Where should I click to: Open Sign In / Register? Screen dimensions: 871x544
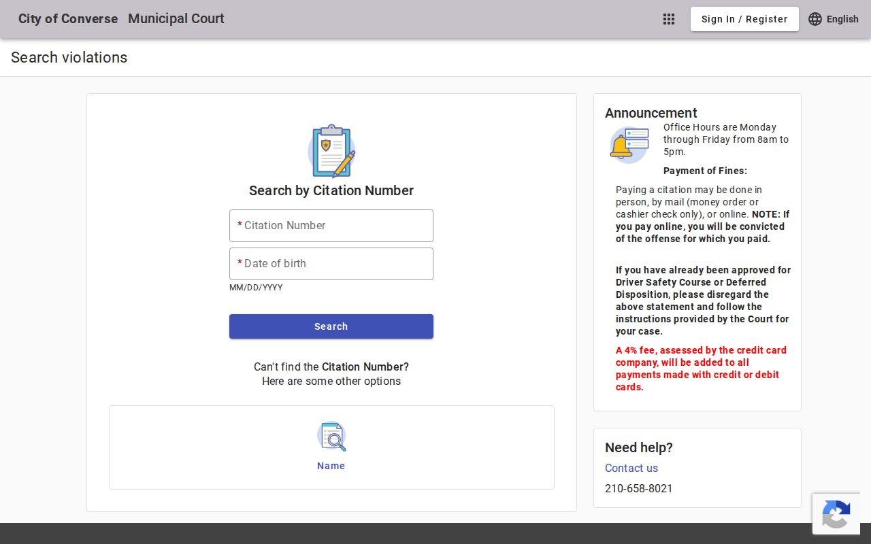[x=744, y=19]
